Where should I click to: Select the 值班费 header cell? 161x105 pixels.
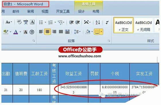point(21,74)
